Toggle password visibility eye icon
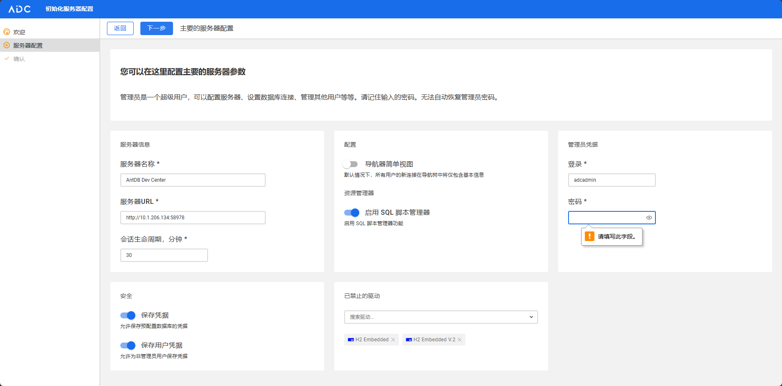 click(649, 218)
